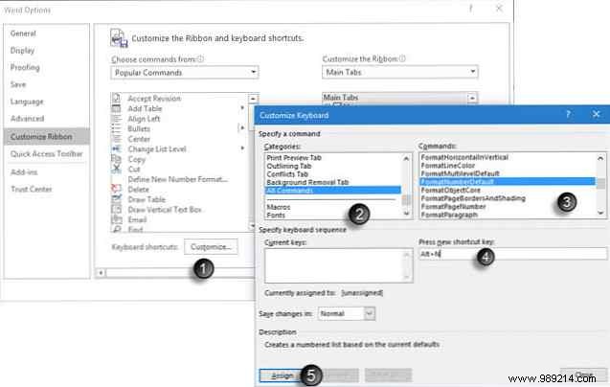Click the Accept Revision command icon
610x387 pixels.
point(116,98)
